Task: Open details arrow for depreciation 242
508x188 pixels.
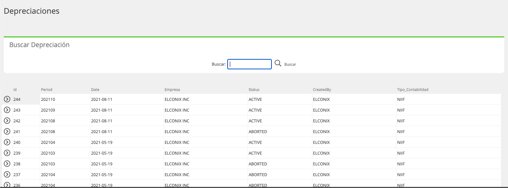Action: tap(7, 121)
